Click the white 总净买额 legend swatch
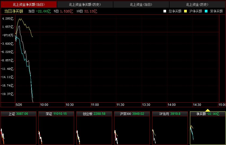 [x=165, y=11]
